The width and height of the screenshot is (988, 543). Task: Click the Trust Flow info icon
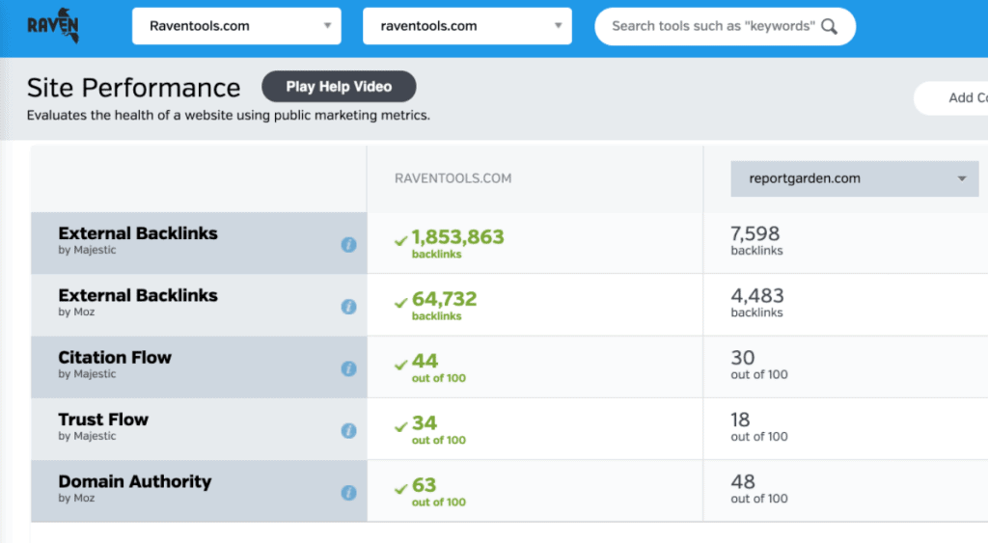point(348,431)
